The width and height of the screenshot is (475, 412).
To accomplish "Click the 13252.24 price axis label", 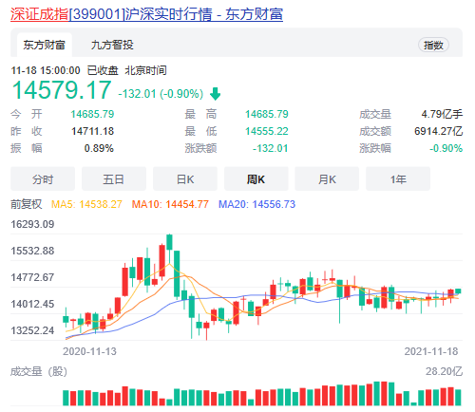I will (x=32, y=330).
